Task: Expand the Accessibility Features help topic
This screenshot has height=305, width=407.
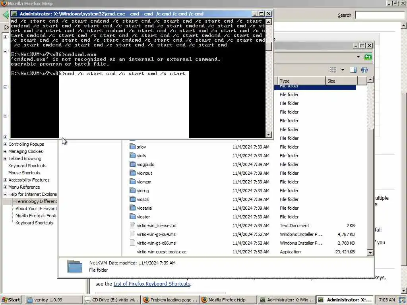Action: (x=5, y=180)
